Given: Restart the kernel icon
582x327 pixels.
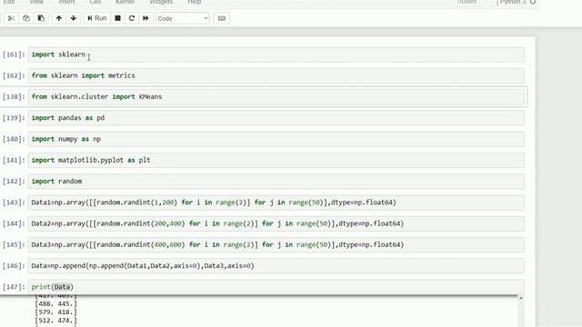Looking at the screenshot, I should [131, 18].
